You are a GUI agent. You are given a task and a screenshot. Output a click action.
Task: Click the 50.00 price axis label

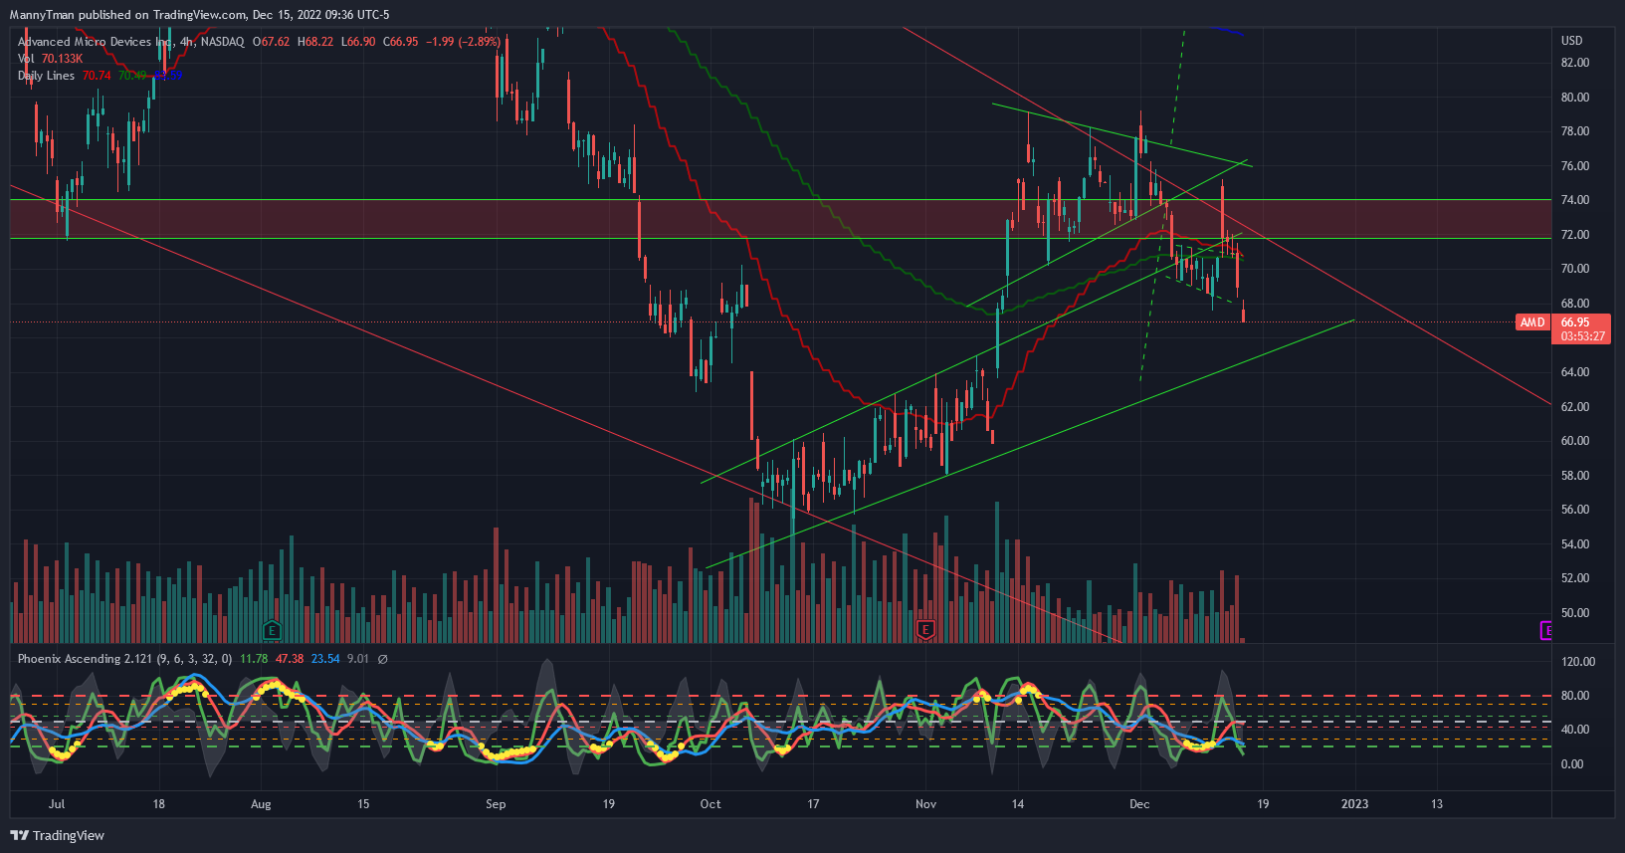[x=1575, y=613]
